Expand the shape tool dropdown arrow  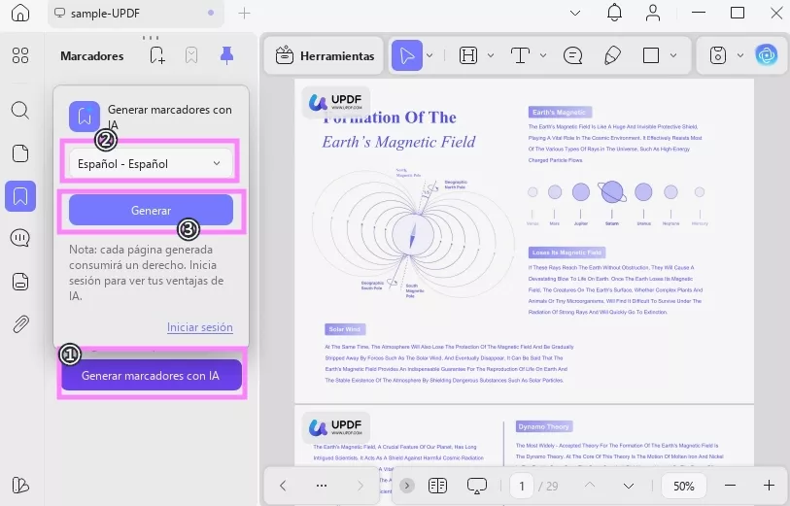click(673, 55)
